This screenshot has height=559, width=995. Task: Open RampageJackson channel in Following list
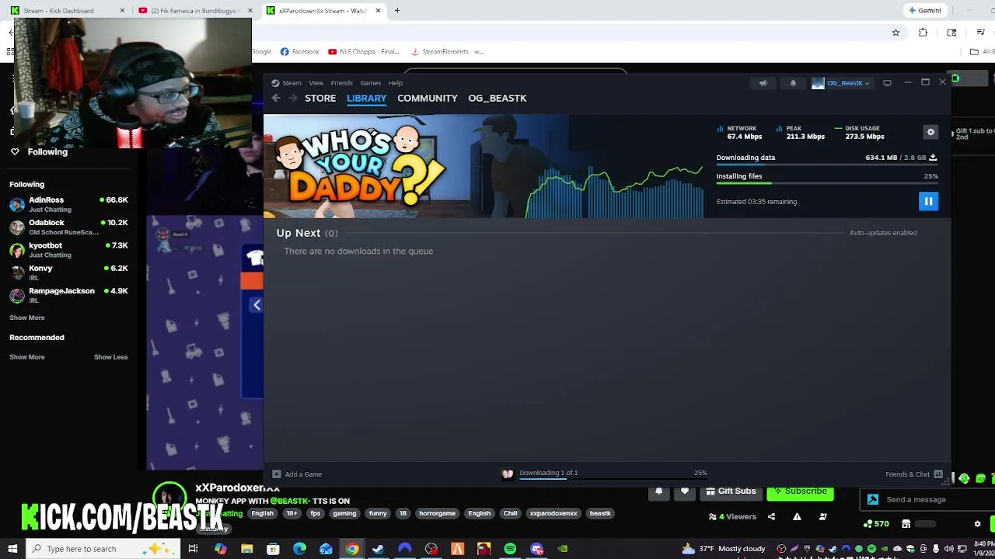[x=68, y=295]
